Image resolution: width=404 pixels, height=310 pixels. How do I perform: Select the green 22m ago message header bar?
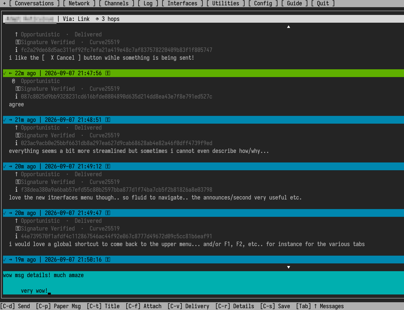coord(203,73)
